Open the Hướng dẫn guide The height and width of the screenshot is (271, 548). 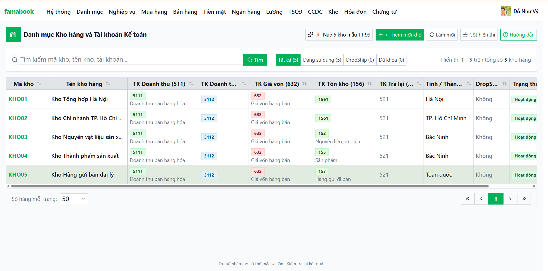[519, 35]
